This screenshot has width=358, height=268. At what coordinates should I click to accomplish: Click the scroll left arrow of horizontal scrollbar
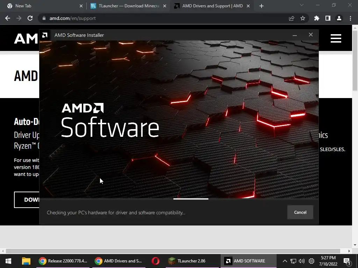3,251
